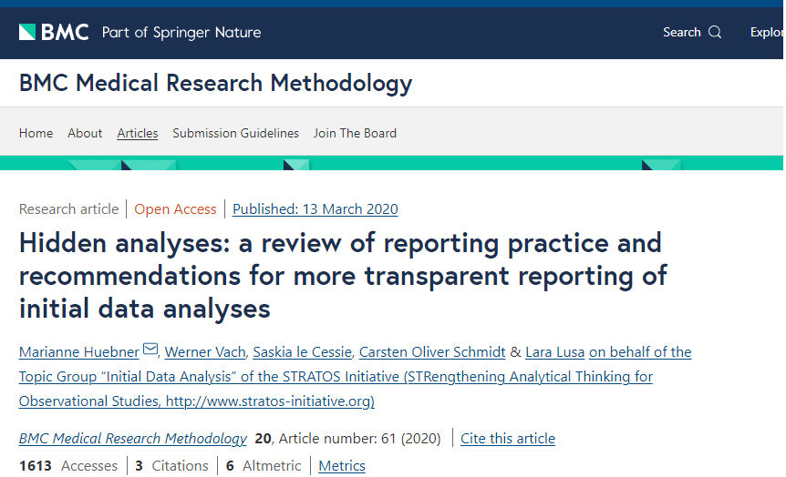Click the Search magnifier icon
786x477 pixels.
715,32
